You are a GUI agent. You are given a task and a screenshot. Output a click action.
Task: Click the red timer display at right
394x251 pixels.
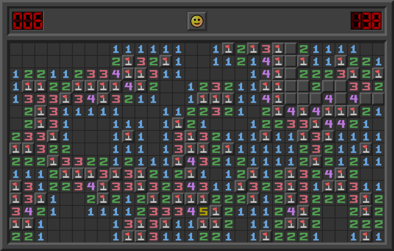[x=366, y=21]
